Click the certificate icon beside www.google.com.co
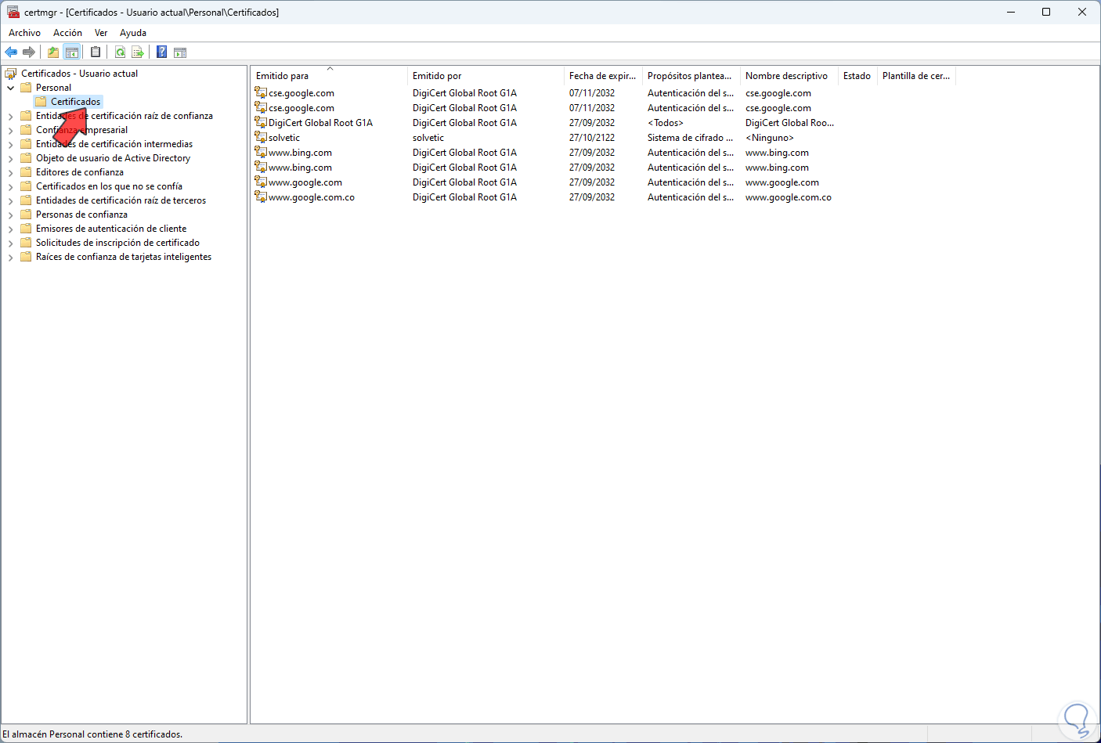This screenshot has height=743, width=1101. click(261, 197)
